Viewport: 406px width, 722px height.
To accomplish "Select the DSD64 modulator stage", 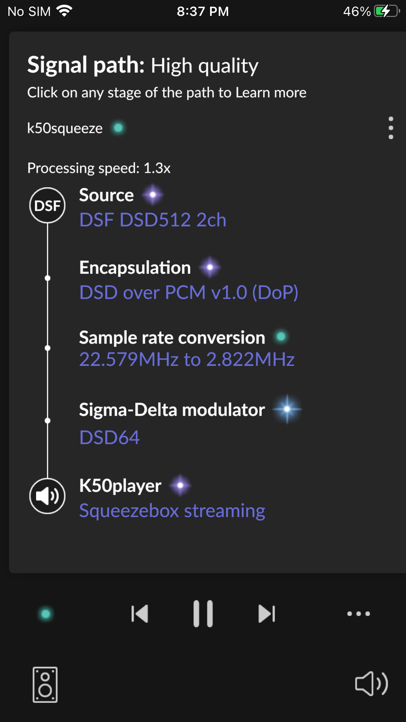I will (109, 438).
